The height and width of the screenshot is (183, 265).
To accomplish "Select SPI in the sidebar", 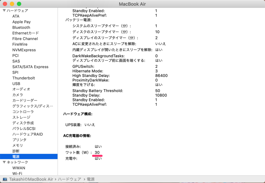I will point(15,72).
